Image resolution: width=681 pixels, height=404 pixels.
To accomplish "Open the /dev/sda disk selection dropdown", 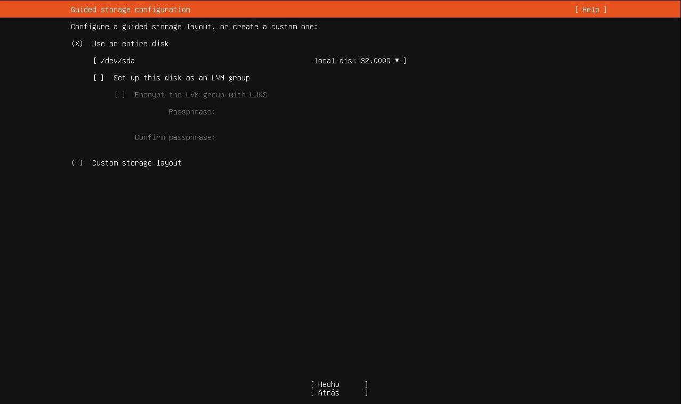I will click(x=249, y=61).
